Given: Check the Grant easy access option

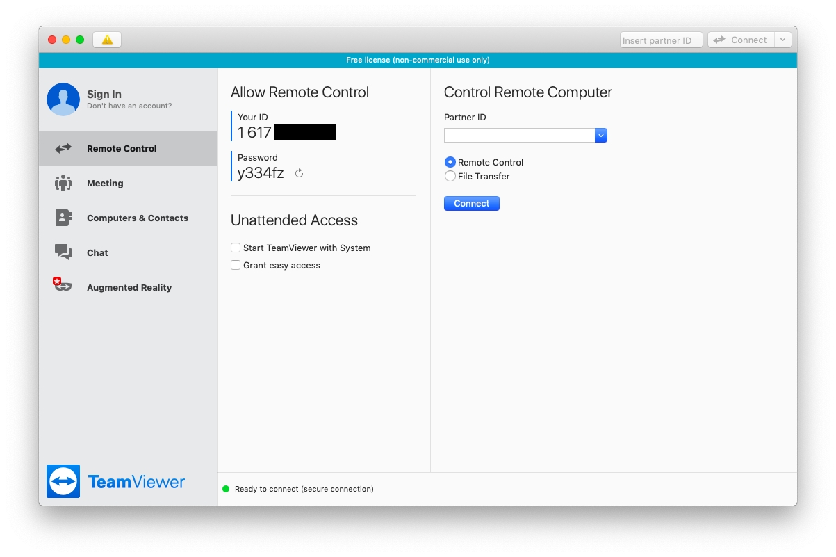Looking at the screenshot, I should tap(236, 265).
